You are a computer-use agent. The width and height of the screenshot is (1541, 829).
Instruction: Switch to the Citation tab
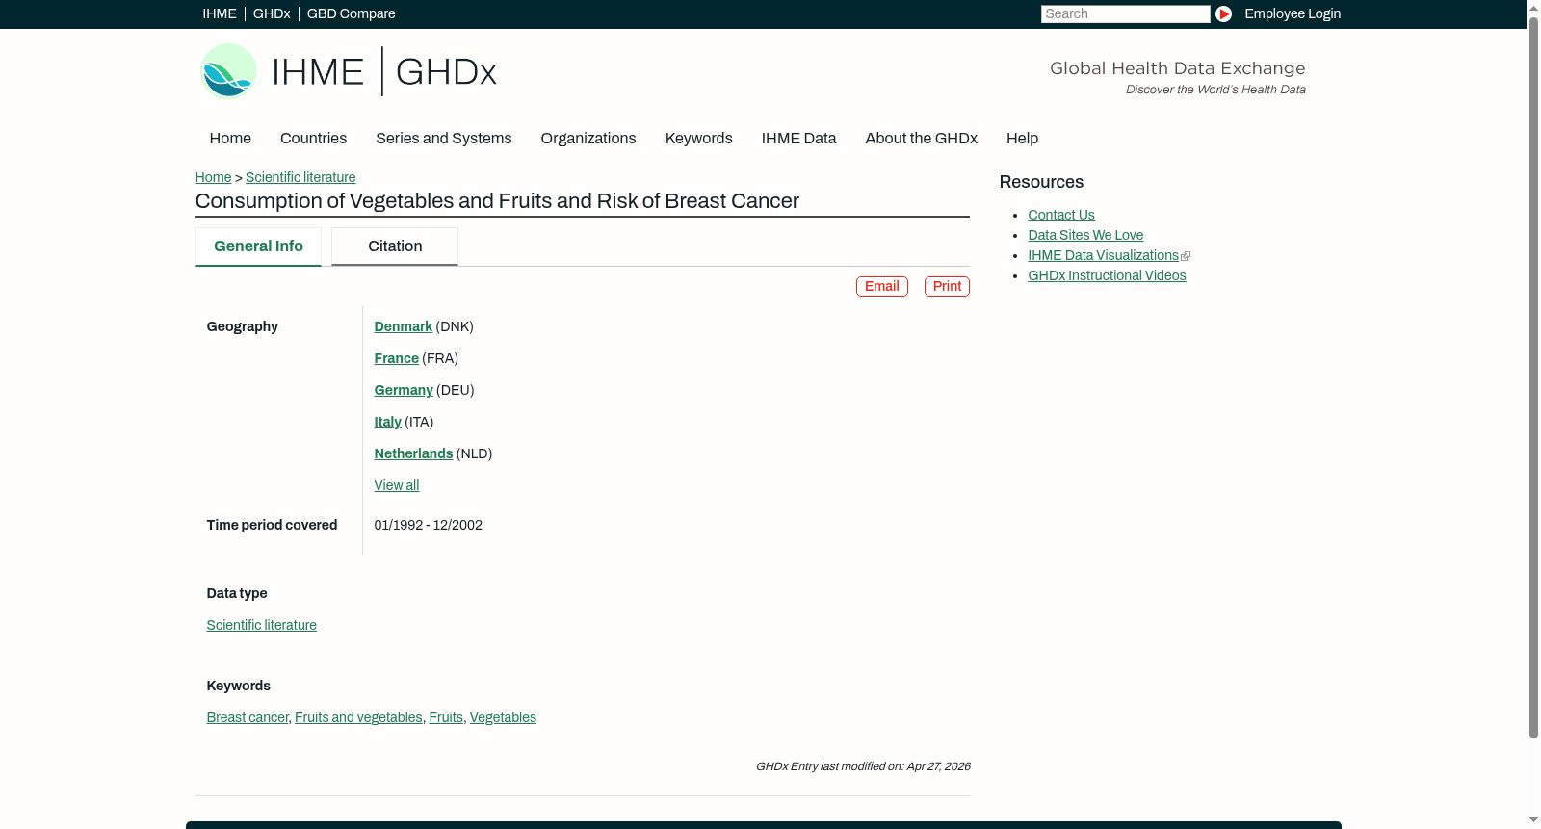[395, 246]
